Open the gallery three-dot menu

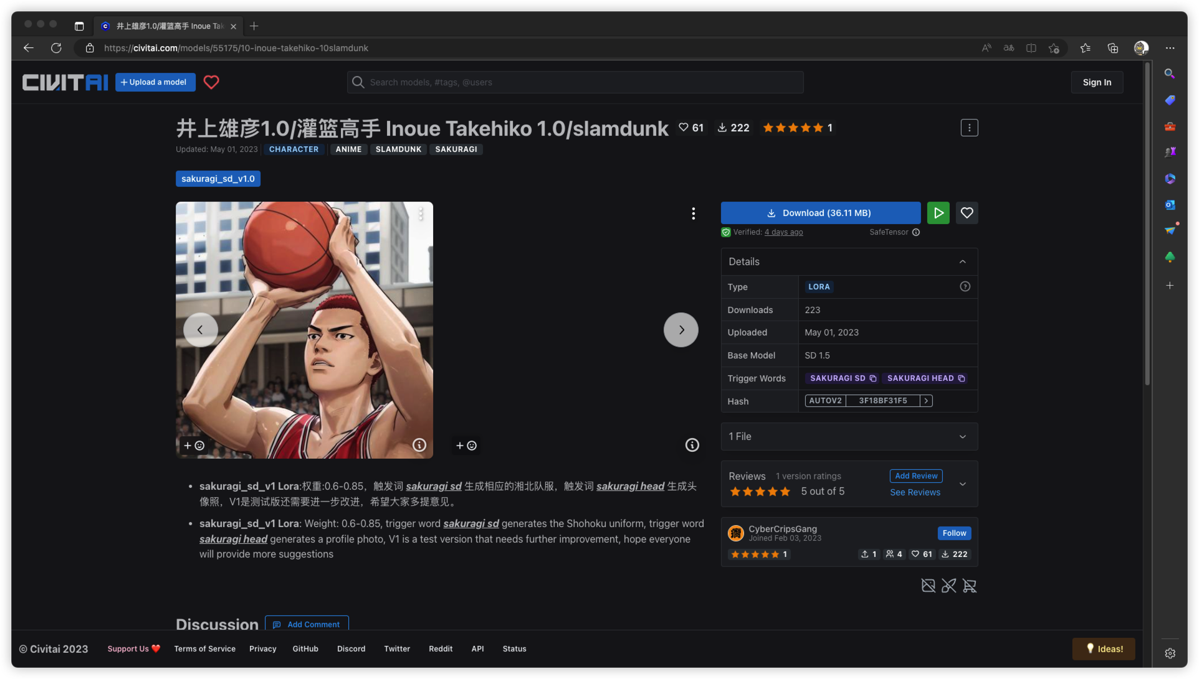[693, 213]
